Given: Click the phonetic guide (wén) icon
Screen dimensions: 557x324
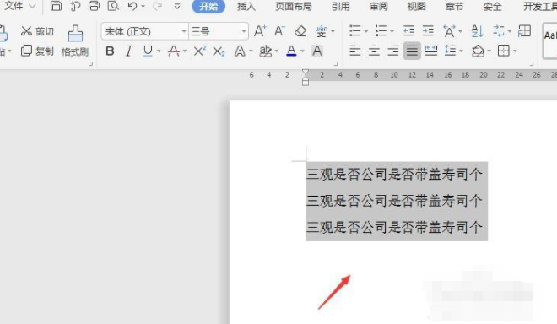Looking at the screenshot, I should point(322,31).
